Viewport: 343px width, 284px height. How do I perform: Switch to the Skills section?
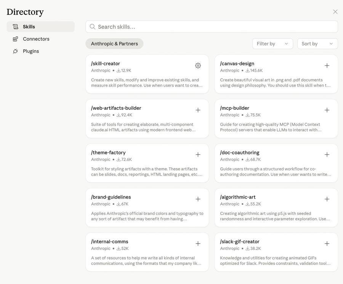(40, 27)
